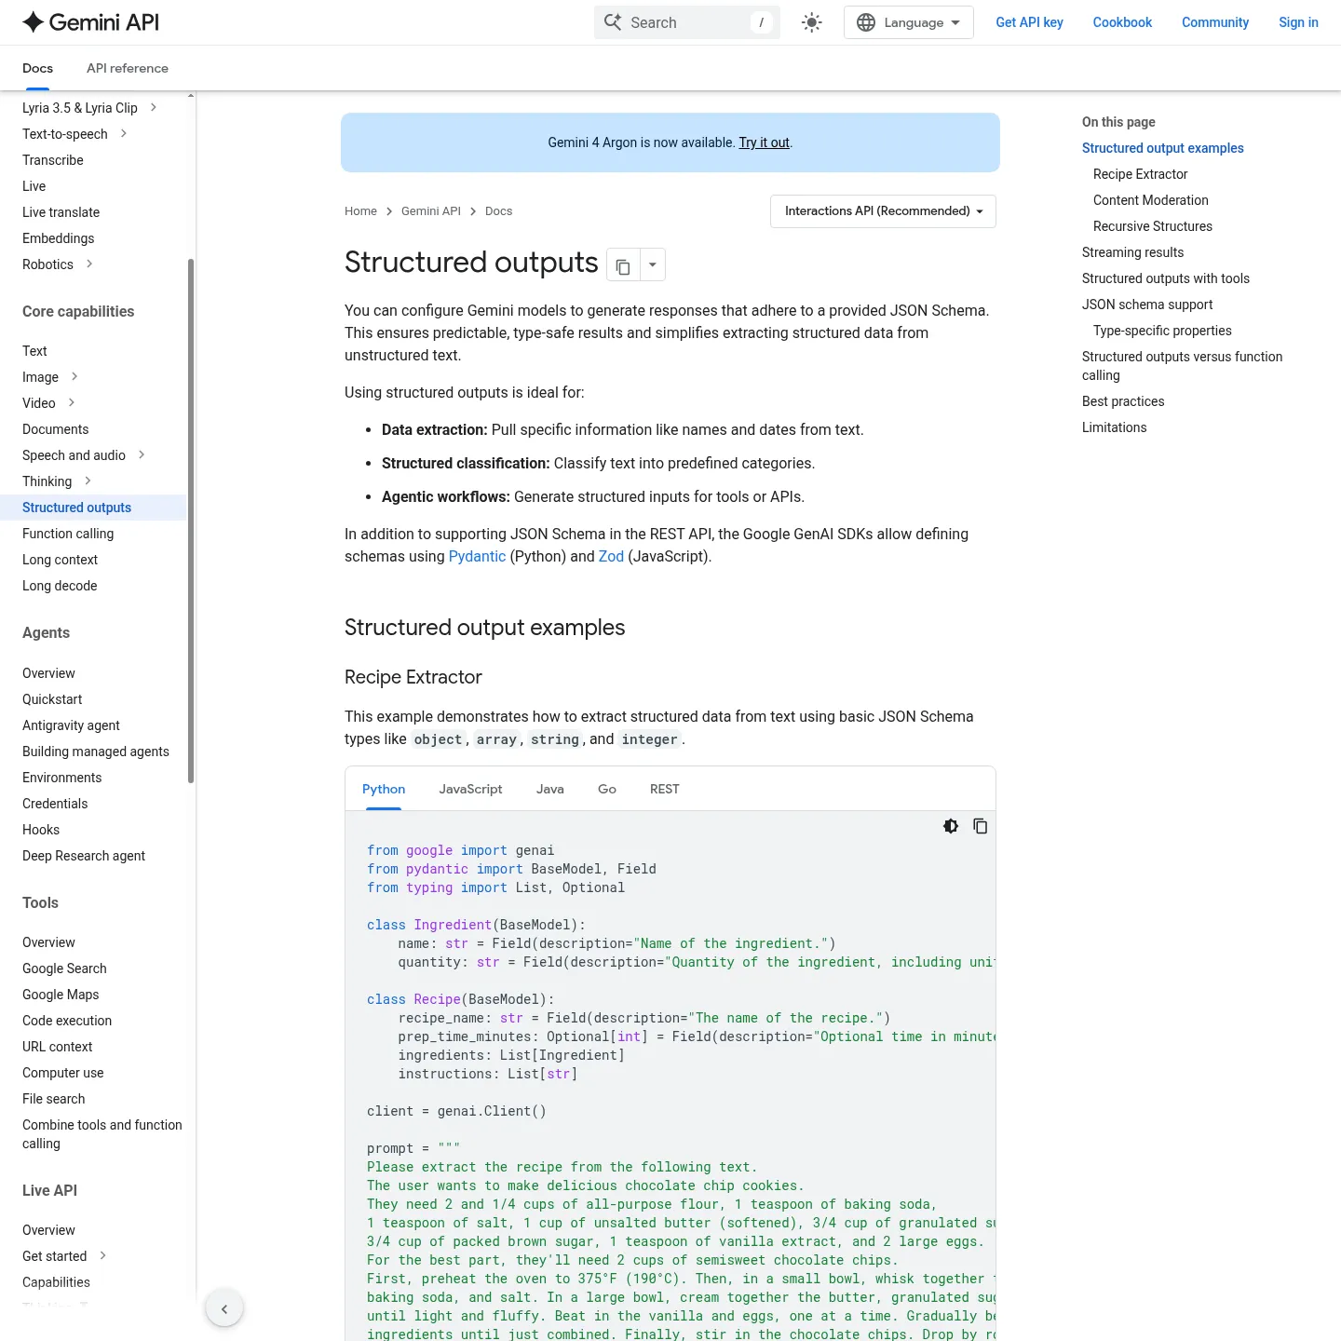Click the Get API key link
The height and width of the screenshot is (1341, 1341).
coord(1029,22)
